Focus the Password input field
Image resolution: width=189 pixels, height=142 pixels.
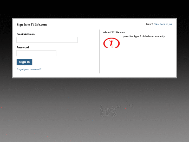tap(36, 53)
